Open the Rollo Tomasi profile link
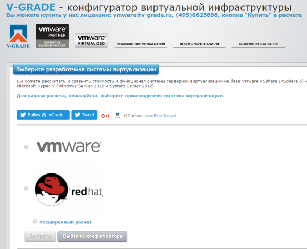This screenshot has width=307, height=249. pos(165,116)
